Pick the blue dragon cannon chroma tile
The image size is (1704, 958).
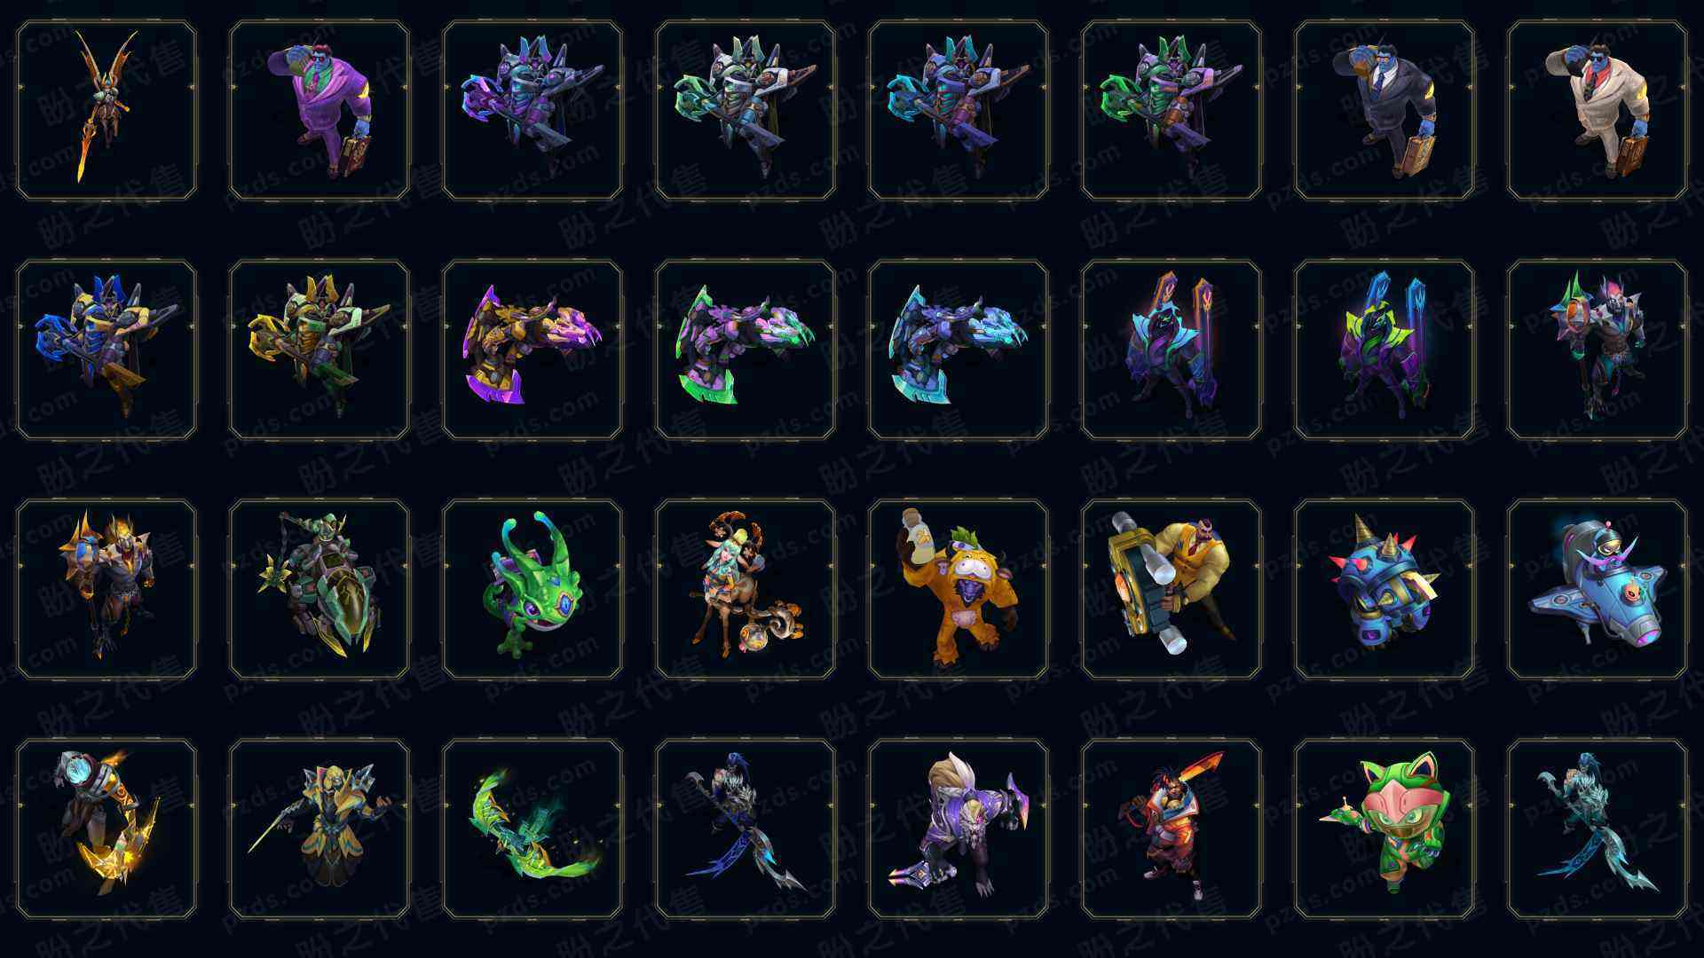coord(958,349)
